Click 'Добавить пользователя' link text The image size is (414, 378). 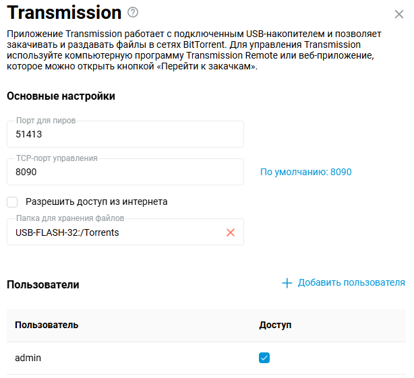pyautogui.click(x=351, y=283)
